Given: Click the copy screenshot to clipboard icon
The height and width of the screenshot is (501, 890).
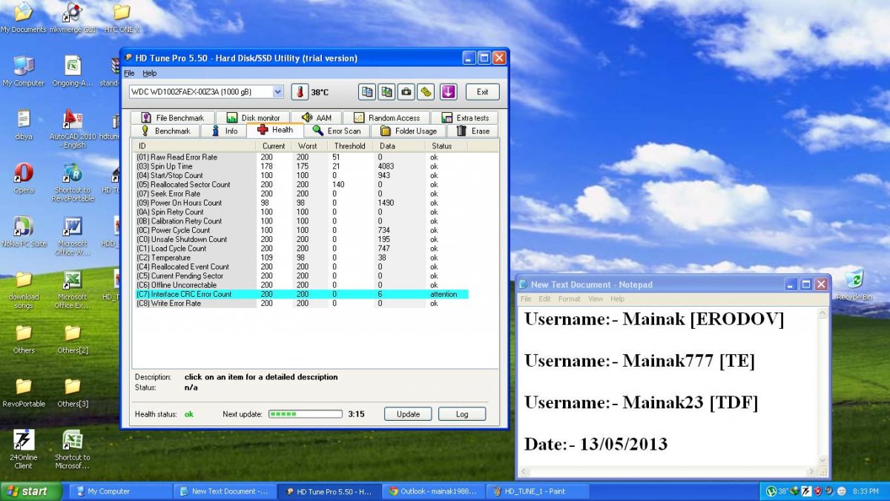Looking at the screenshot, I should [386, 92].
